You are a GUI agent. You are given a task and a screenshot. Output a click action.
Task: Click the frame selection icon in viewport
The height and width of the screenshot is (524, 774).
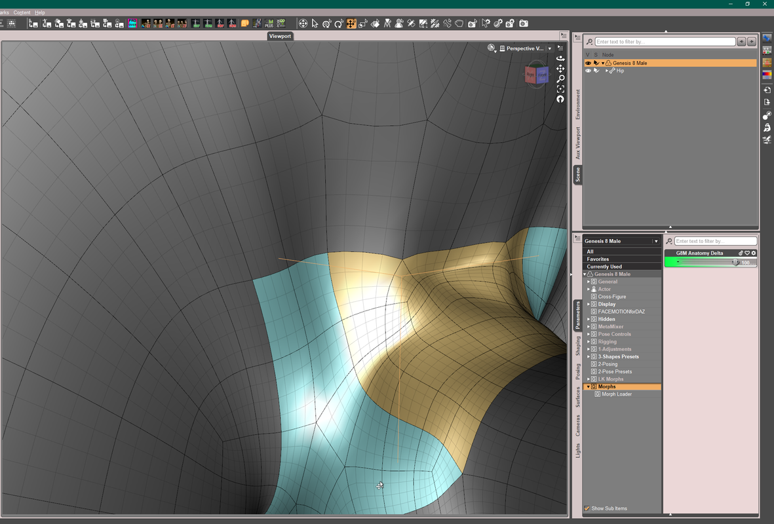pos(560,89)
